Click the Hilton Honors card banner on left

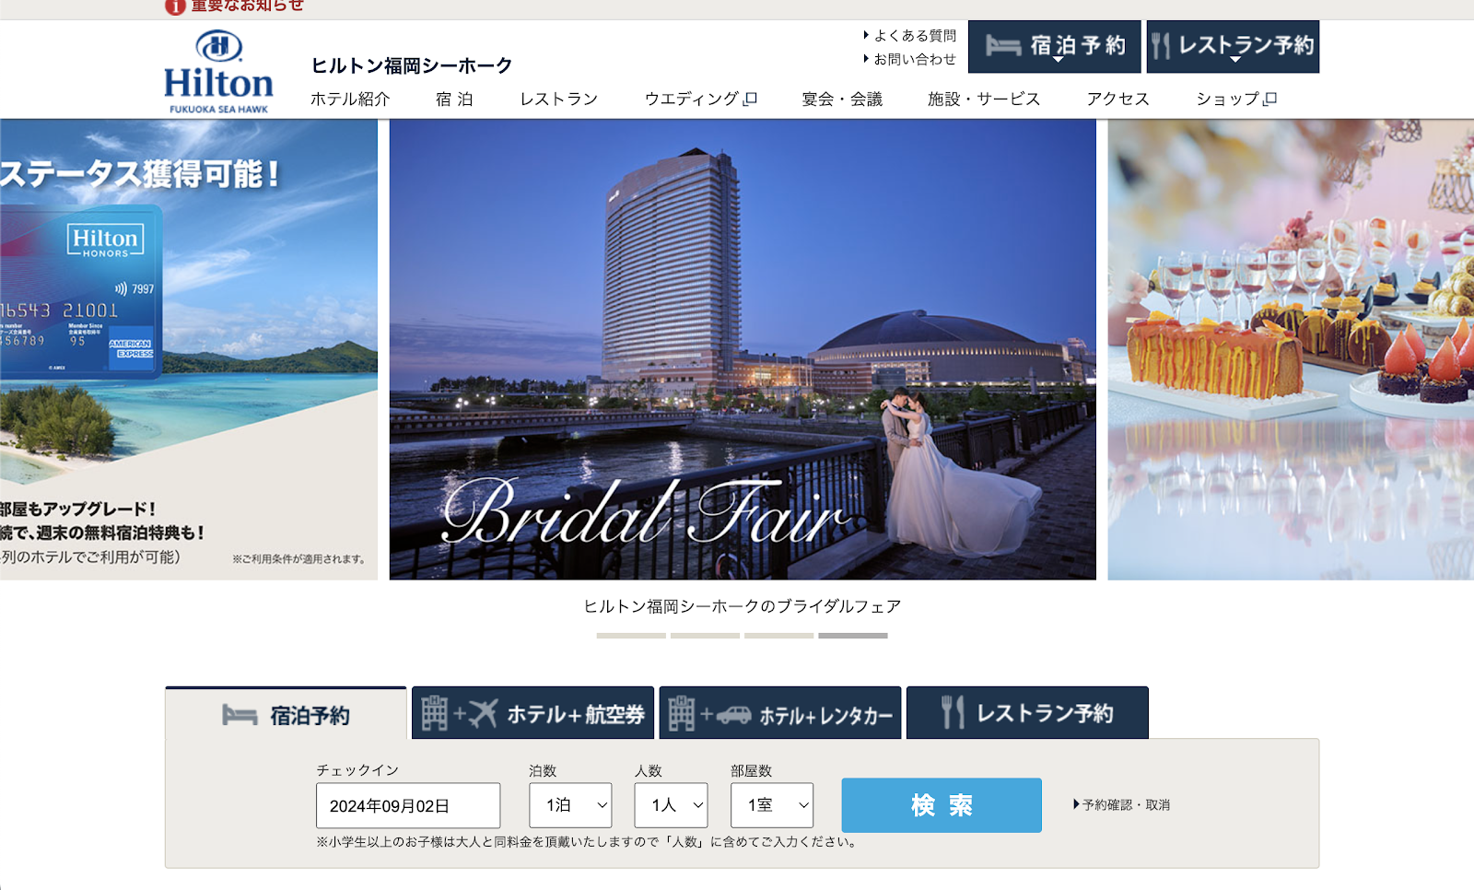(x=189, y=349)
